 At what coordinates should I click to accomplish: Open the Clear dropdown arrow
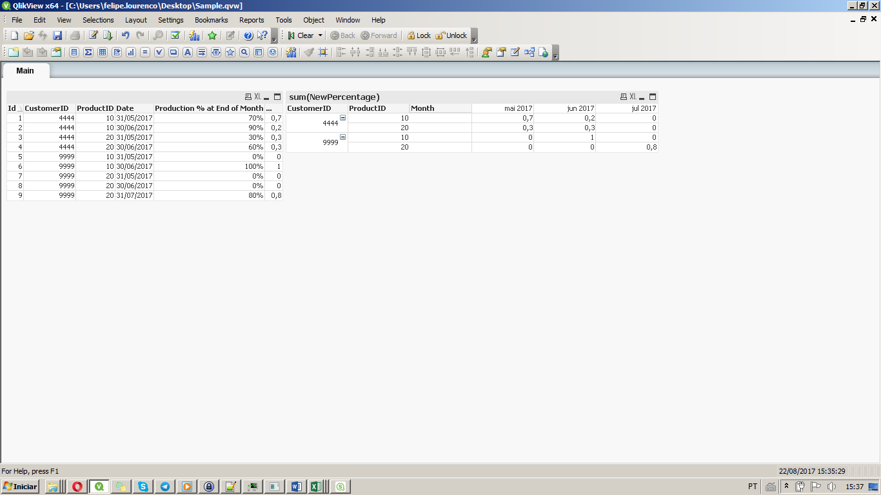(320, 35)
